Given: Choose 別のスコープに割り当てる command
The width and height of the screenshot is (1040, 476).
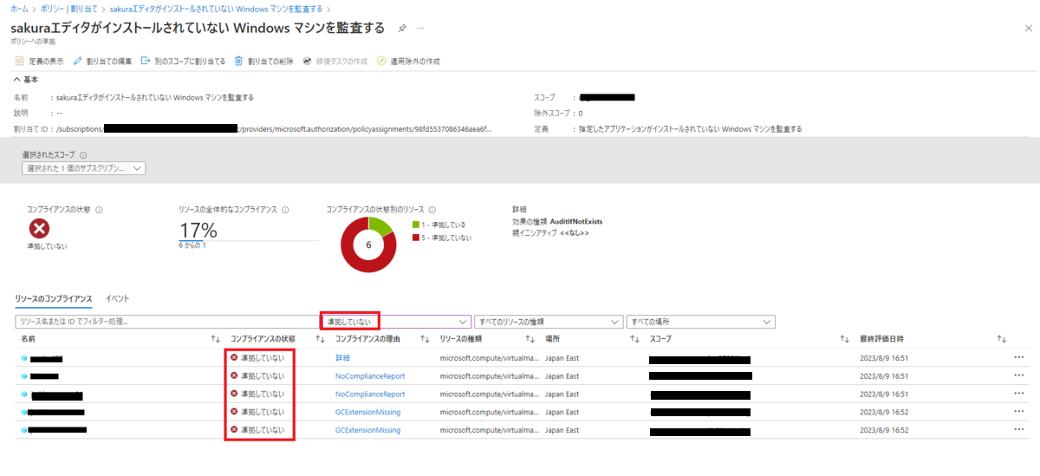Looking at the screenshot, I should coord(183,62).
